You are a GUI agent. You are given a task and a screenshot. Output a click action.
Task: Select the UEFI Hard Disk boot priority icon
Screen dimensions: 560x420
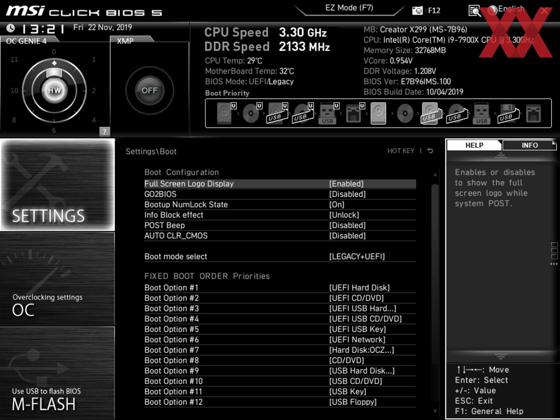pyautogui.click(x=226, y=113)
